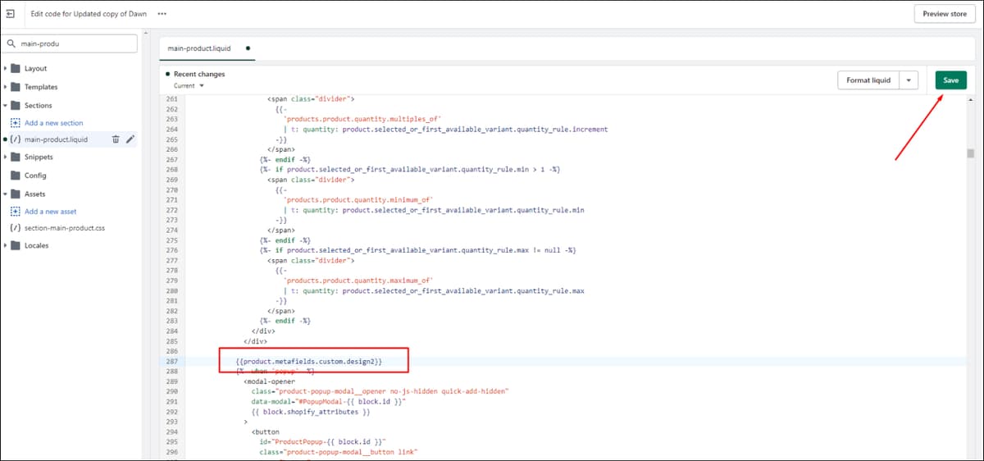Click the code line {{product.metafields.custom.design2}}

pyautogui.click(x=309, y=361)
